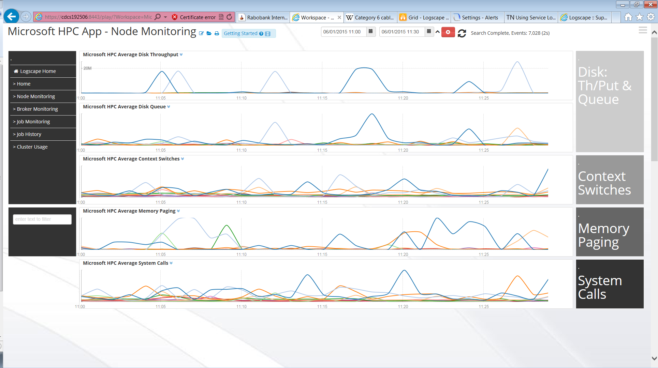Open the Logscape Home menu item
The height and width of the screenshot is (368, 658).
(38, 71)
